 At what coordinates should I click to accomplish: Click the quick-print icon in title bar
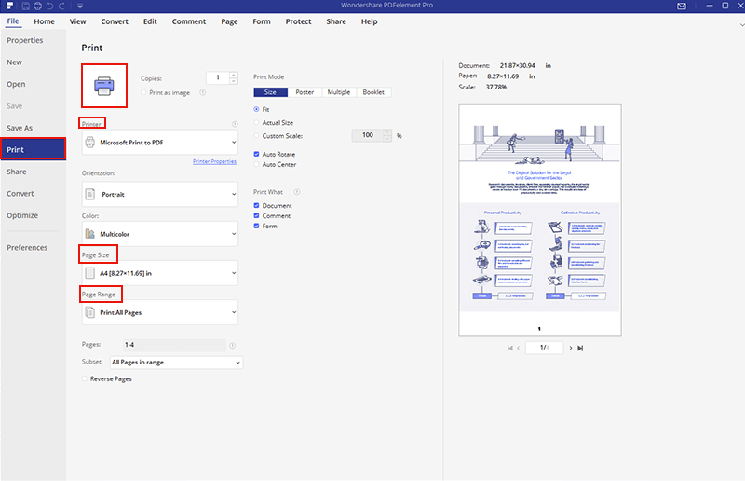(x=36, y=7)
